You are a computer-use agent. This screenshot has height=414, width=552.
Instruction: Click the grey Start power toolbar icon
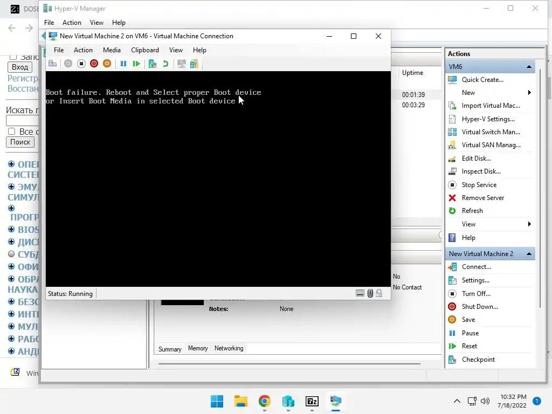click(x=68, y=64)
